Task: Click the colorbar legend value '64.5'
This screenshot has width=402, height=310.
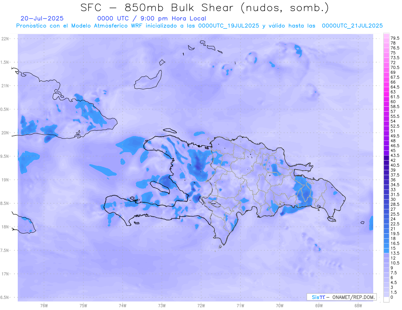Action: point(395,87)
